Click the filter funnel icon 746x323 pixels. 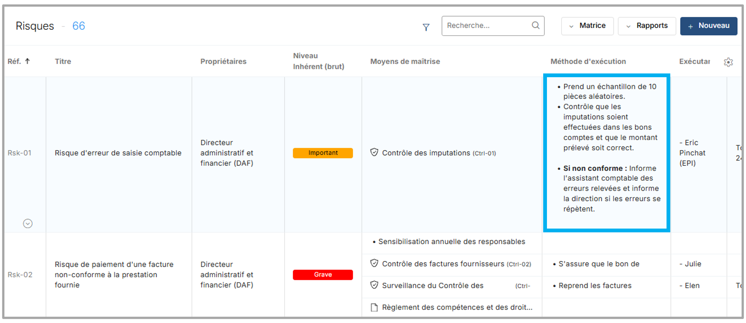[426, 27]
